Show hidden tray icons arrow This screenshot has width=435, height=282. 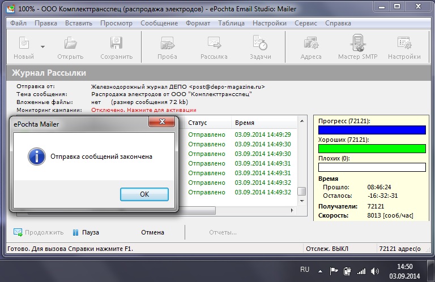click(x=320, y=271)
